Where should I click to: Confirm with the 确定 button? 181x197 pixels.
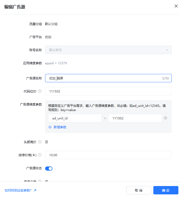point(166,190)
